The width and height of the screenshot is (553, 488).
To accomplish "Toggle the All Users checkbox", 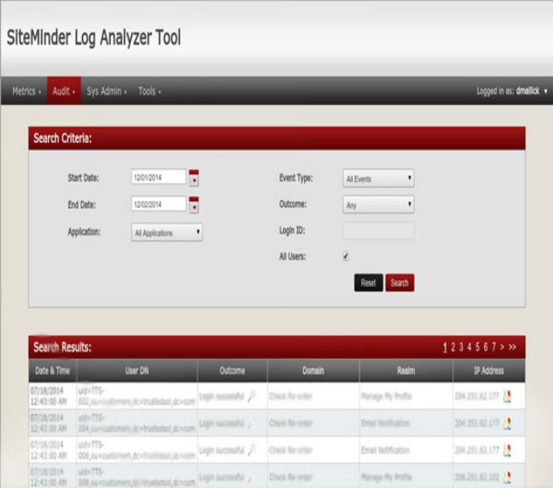I will (346, 256).
